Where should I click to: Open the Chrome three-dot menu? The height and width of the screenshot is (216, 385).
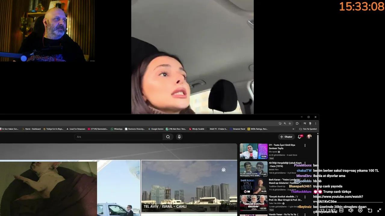tap(316, 123)
